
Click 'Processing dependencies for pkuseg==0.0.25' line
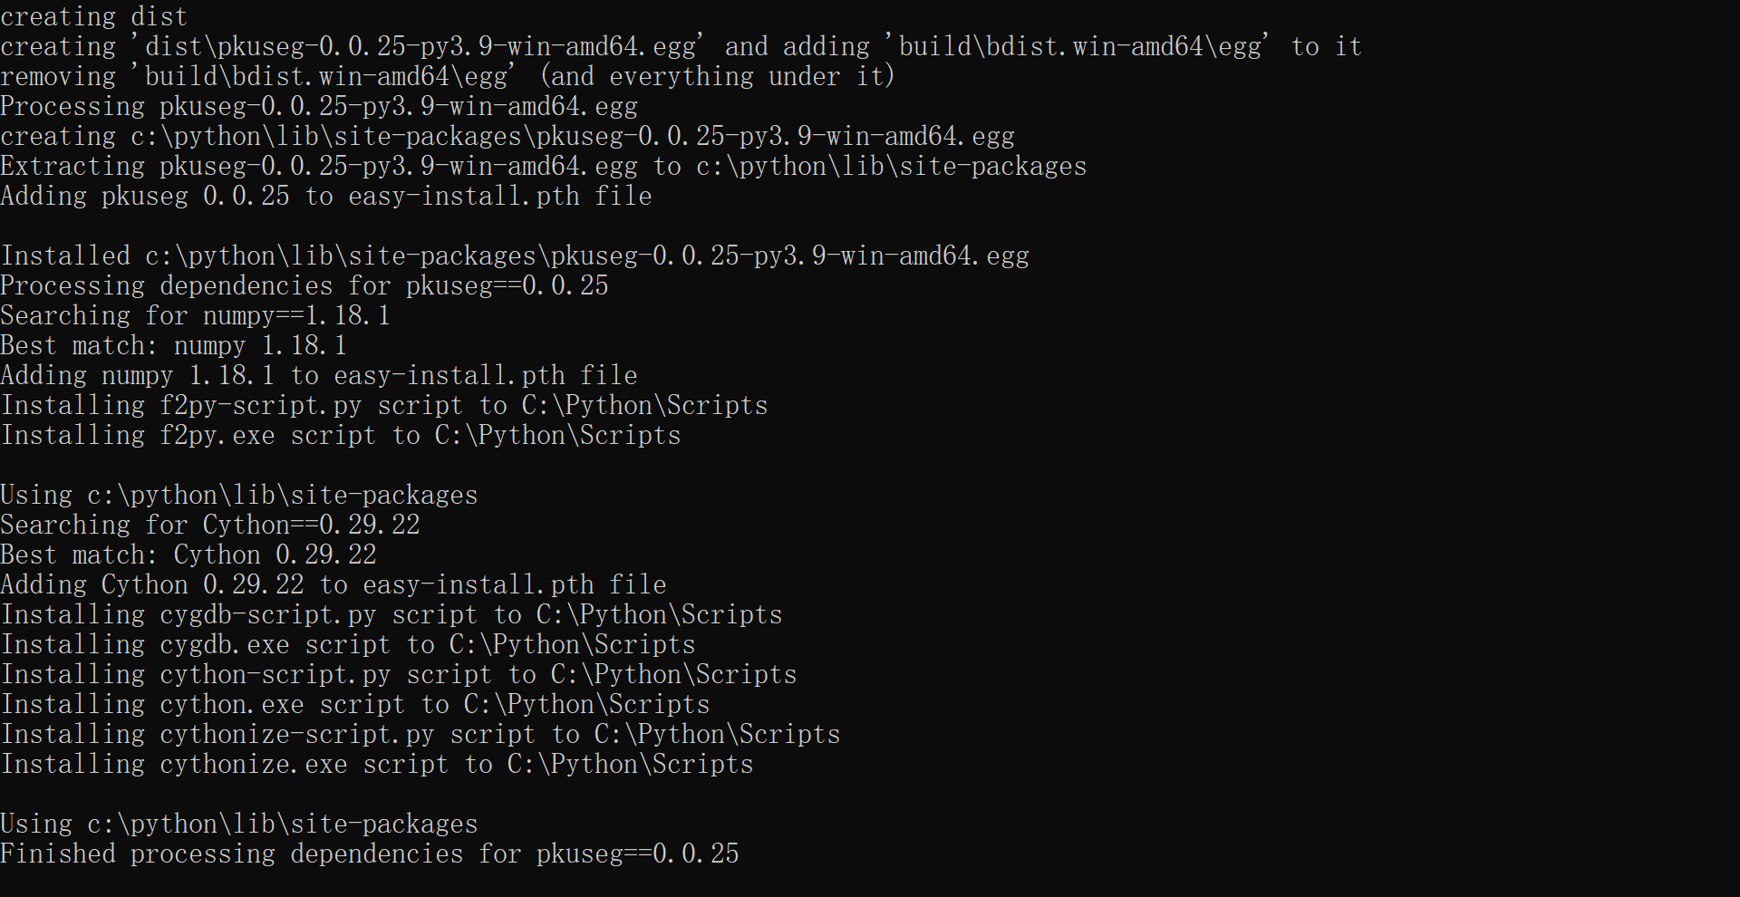click(304, 285)
